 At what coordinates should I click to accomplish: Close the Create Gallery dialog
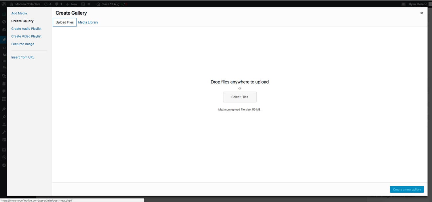pos(421,13)
